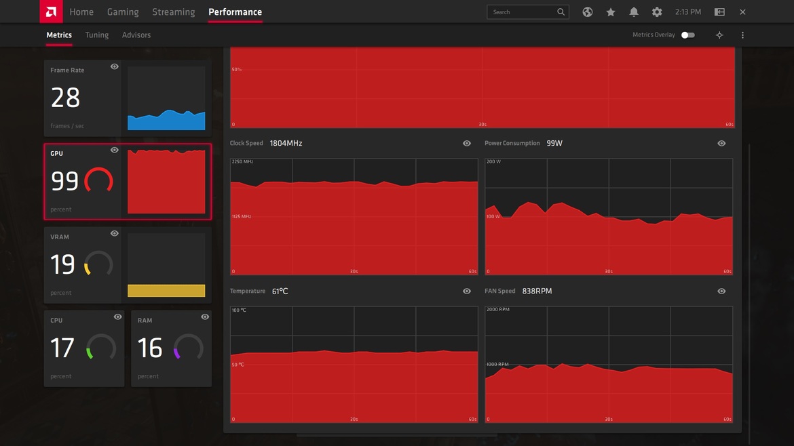Open the Streaming tab
The height and width of the screenshot is (446, 794).
[174, 12]
